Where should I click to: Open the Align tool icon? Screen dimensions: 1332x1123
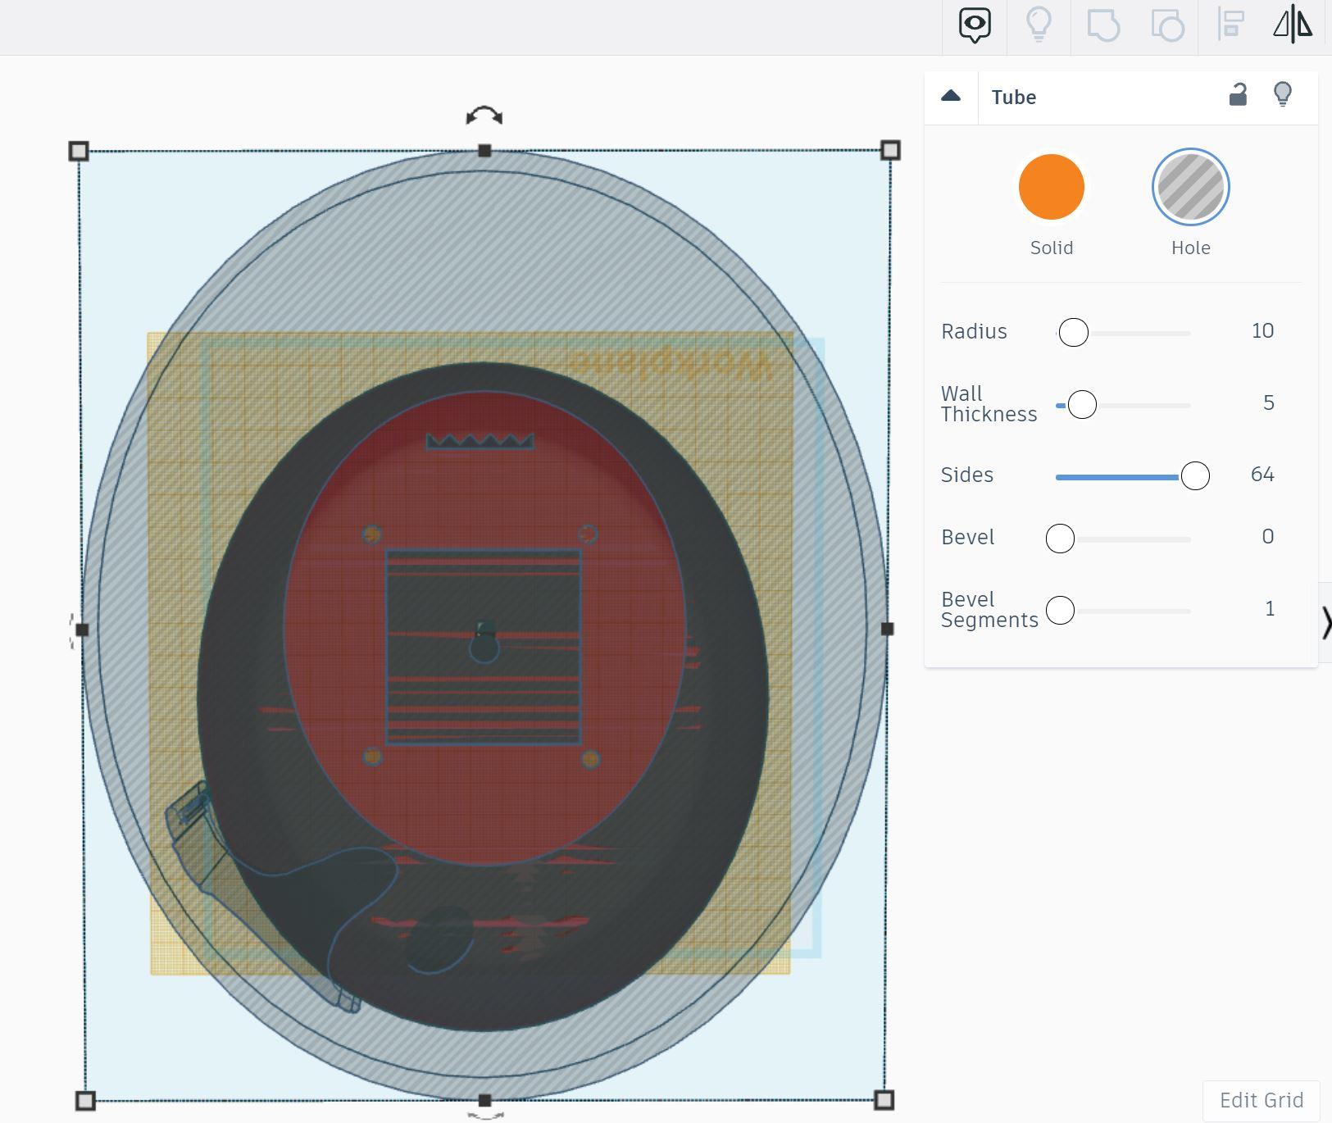click(x=1230, y=24)
